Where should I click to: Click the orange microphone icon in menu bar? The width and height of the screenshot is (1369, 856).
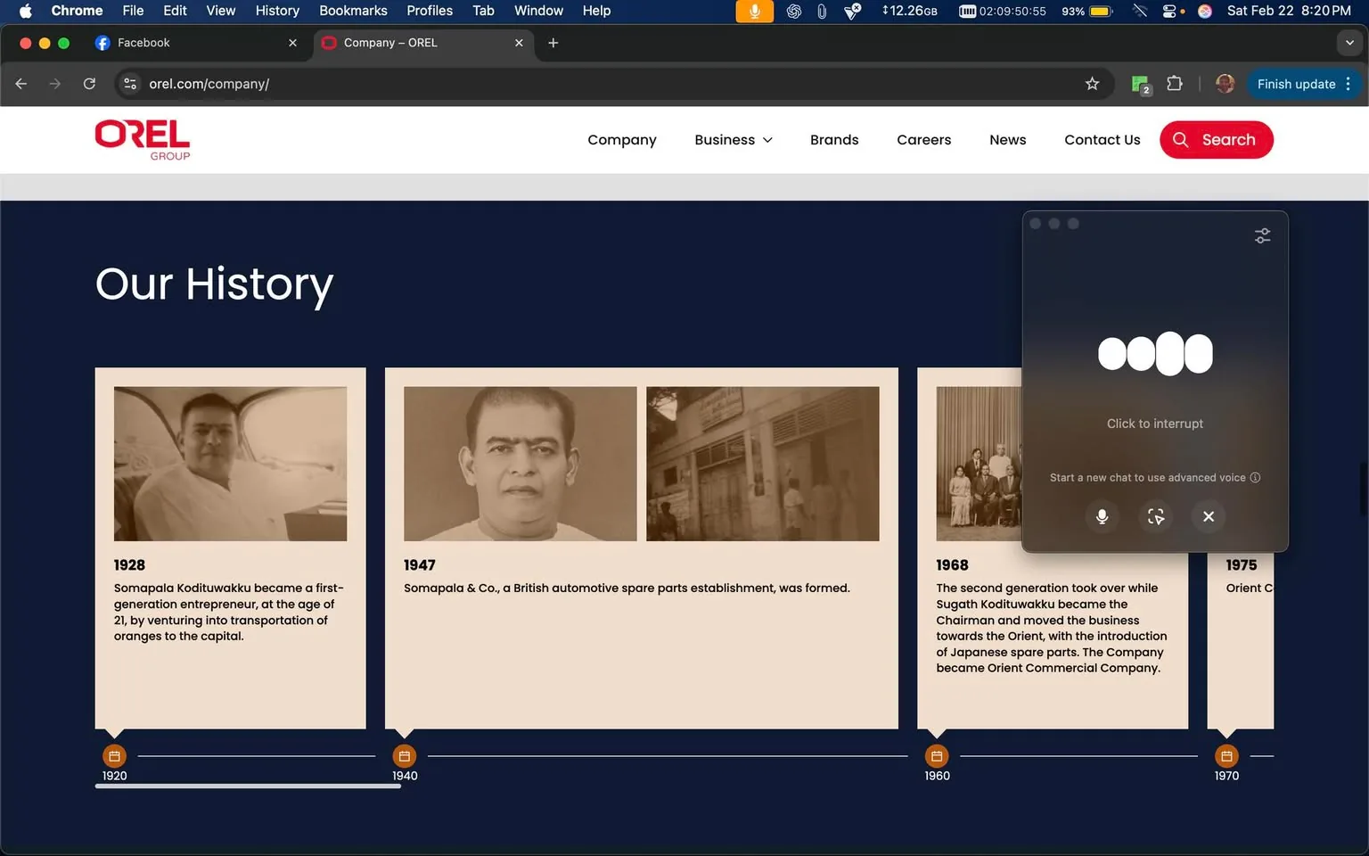coord(753,12)
